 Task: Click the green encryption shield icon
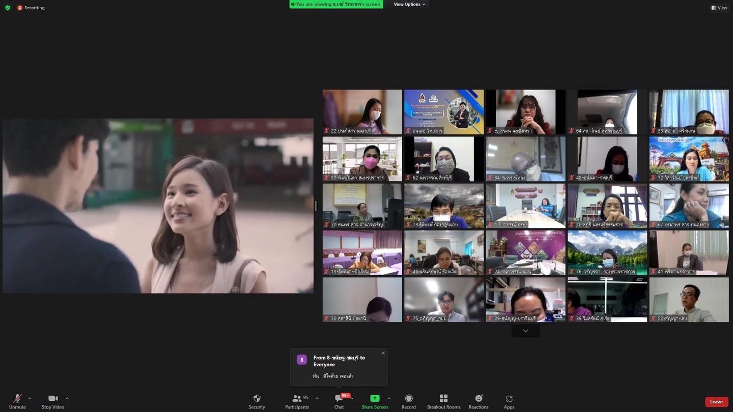click(x=8, y=8)
